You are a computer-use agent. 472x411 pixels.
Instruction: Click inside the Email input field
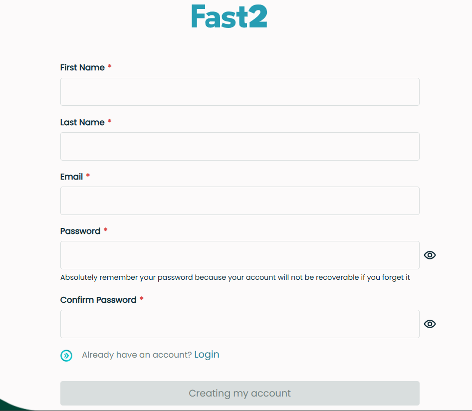pyautogui.click(x=239, y=201)
